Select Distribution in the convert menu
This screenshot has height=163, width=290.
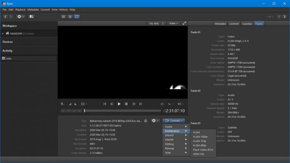tap(176, 131)
